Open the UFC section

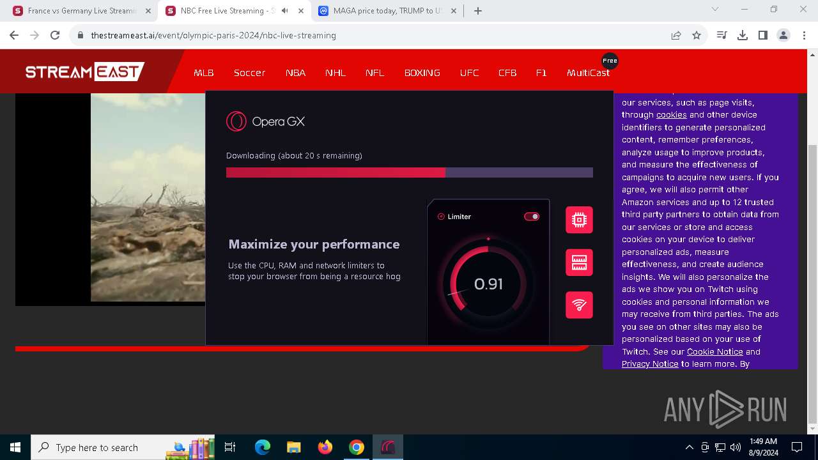pos(469,73)
